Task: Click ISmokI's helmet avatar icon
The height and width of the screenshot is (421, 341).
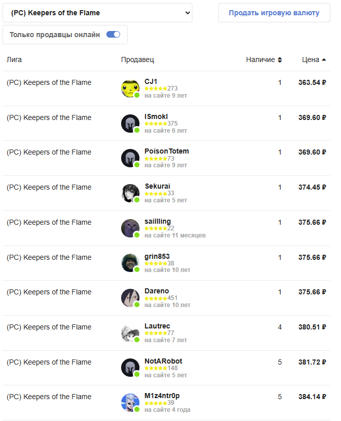Action: point(130,124)
